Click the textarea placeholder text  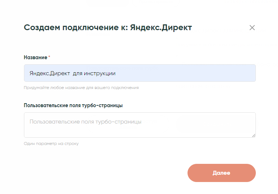(x=85, y=121)
